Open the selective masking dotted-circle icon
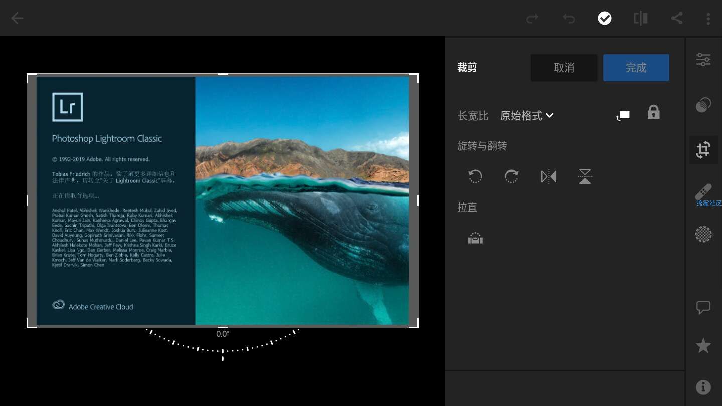This screenshot has height=406, width=722. pos(703,234)
